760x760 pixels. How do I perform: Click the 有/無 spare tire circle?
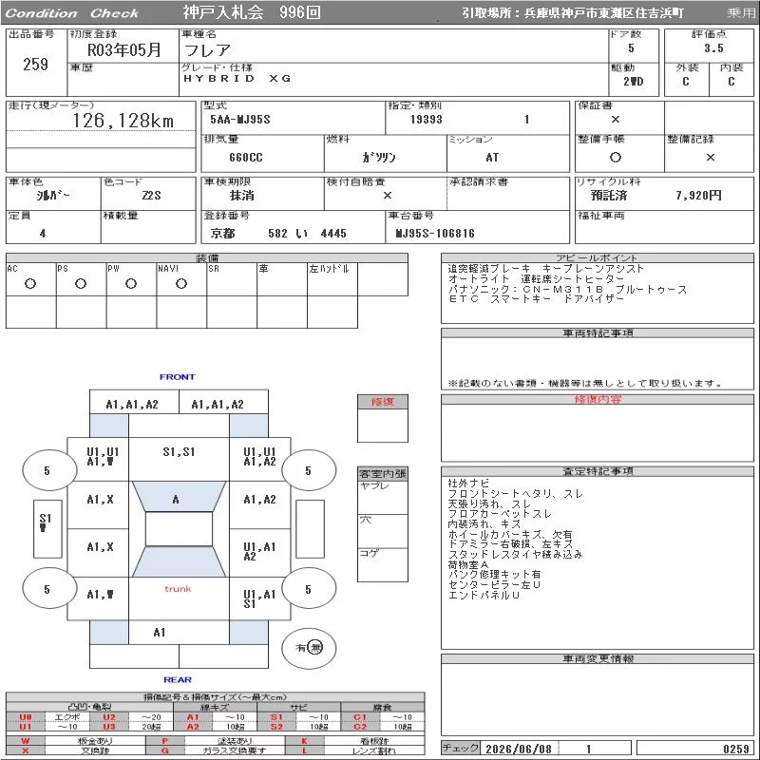coord(309,648)
